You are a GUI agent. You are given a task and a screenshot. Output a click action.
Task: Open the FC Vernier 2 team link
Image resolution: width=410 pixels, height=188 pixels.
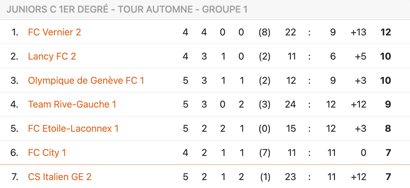pyautogui.click(x=54, y=32)
